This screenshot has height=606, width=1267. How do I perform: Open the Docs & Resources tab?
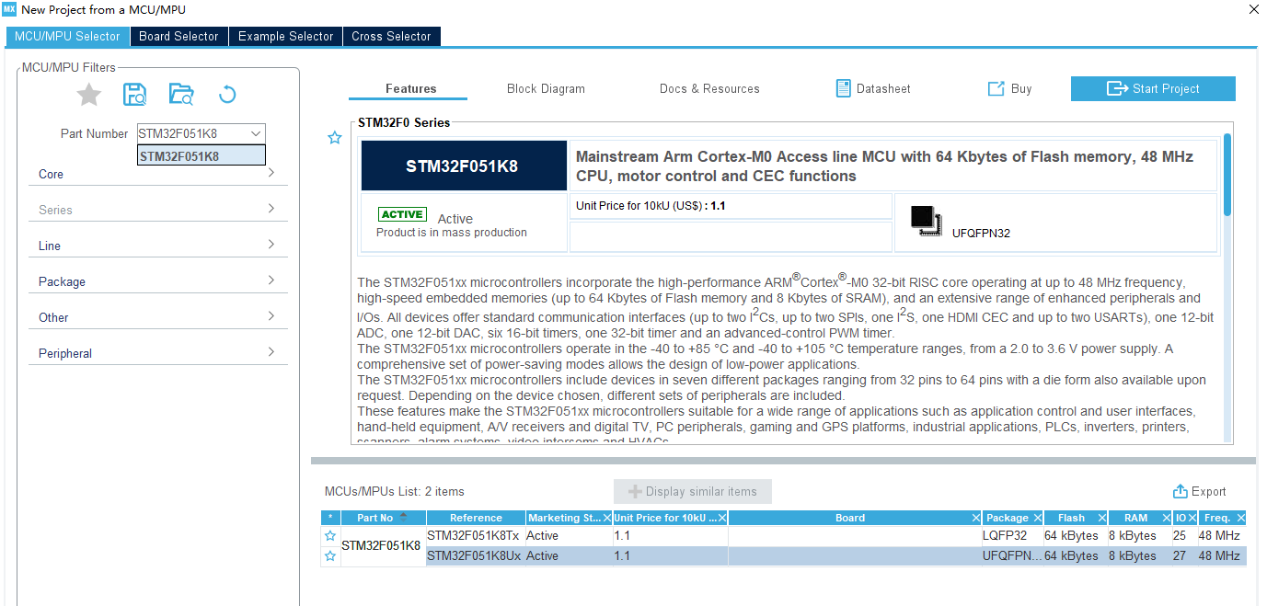coord(709,88)
